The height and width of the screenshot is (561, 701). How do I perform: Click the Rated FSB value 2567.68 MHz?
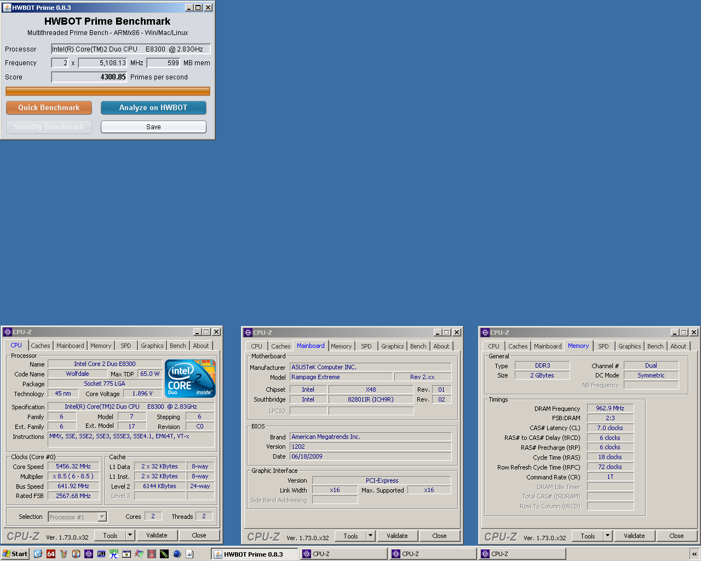pos(73,496)
